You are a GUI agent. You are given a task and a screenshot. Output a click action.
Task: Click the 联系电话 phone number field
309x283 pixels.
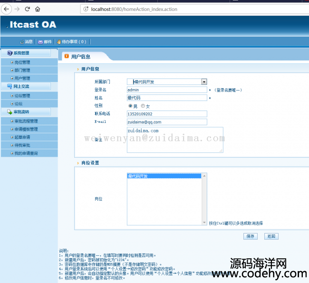[167, 114]
